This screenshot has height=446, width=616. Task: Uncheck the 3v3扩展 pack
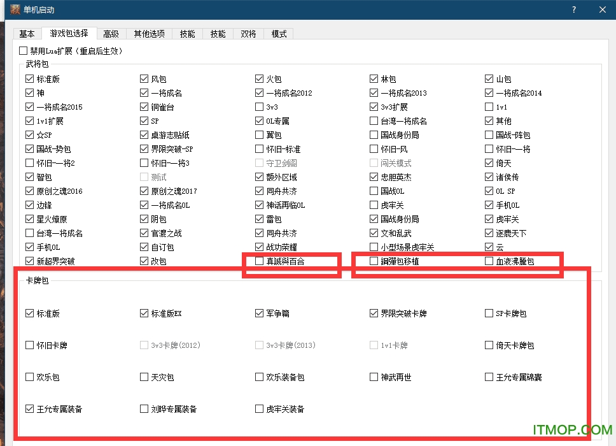pyautogui.click(x=374, y=107)
